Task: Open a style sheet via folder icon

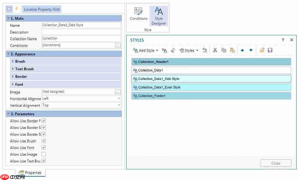Action: [262, 50]
